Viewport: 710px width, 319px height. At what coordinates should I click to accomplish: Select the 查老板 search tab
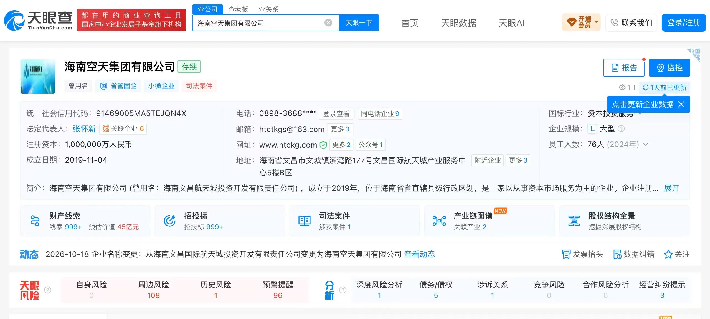pos(238,9)
